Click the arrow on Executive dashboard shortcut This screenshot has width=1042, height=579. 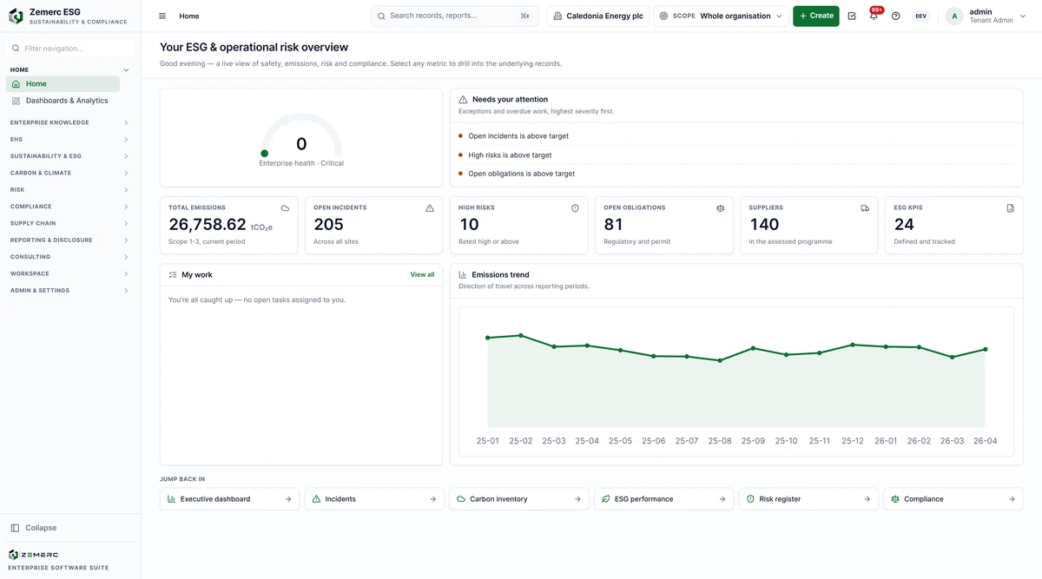288,499
